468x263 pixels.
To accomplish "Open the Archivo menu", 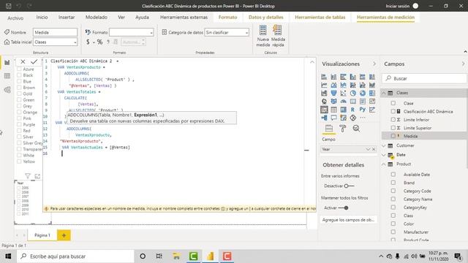I will (x=15, y=18).
